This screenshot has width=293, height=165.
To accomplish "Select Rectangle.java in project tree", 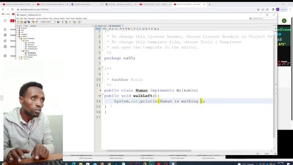I will coord(33,49).
